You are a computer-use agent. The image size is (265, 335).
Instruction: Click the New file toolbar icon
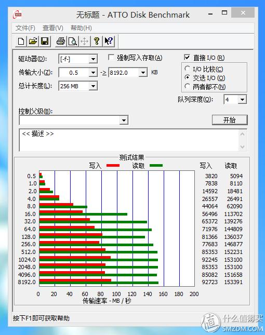click(21, 41)
